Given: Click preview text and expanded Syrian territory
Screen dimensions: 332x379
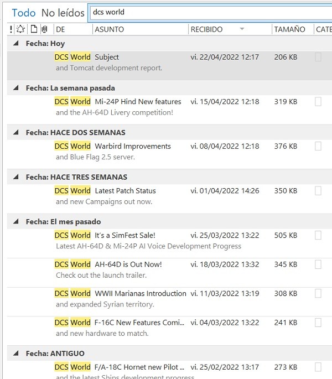Looking at the screenshot, I should tap(105, 304).
